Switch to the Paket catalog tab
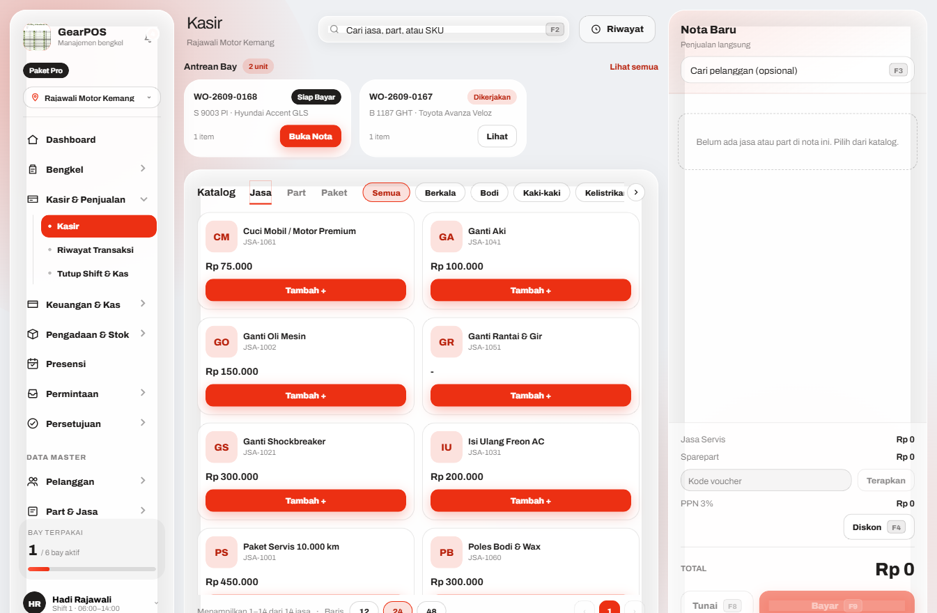 tap(334, 192)
